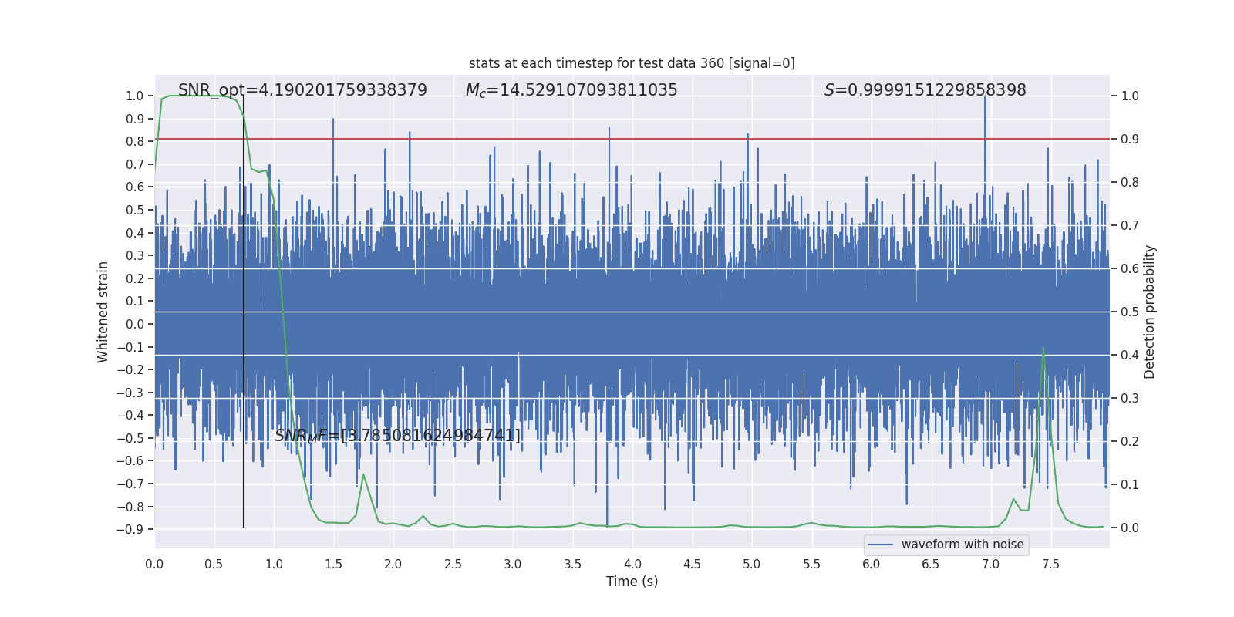Click the plot title about test data 360
The width and height of the screenshot is (1234, 617).
tap(632, 63)
